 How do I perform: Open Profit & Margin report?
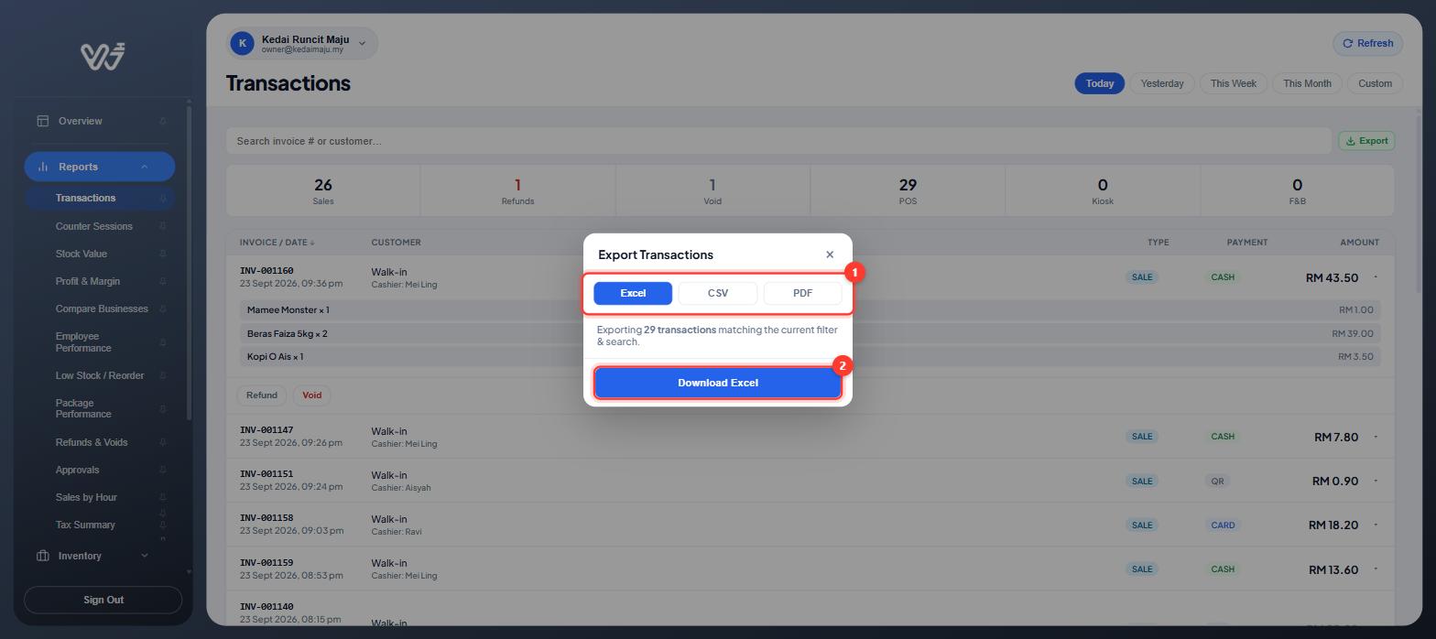87,281
